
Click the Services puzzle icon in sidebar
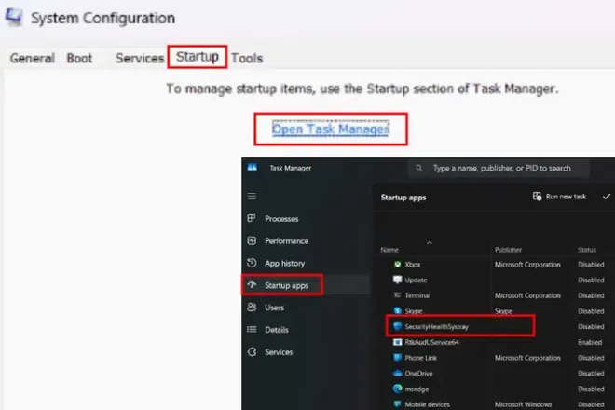[x=252, y=352]
